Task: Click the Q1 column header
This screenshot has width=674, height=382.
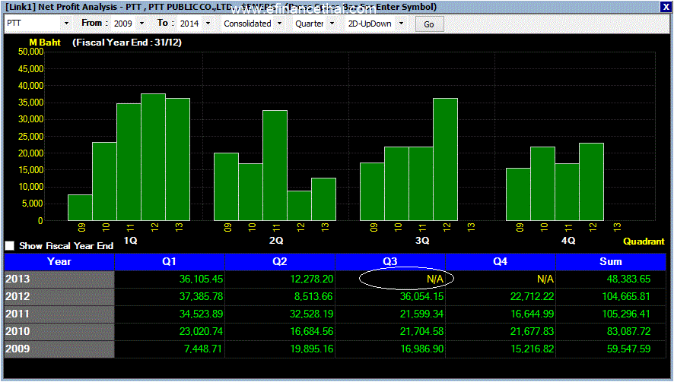Action: pos(170,262)
